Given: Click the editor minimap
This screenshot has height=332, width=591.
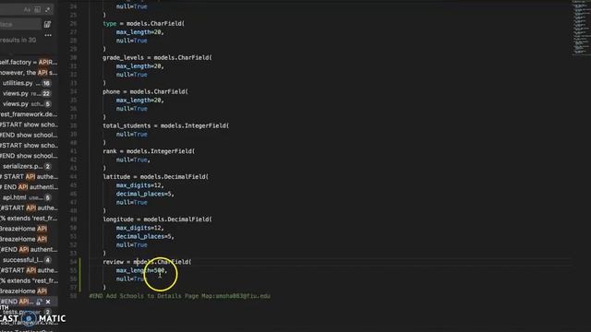Looking at the screenshot, I should pyautogui.click(x=581, y=29).
